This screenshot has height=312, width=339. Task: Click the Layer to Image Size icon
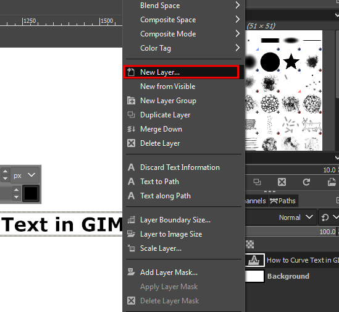tap(131, 234)
